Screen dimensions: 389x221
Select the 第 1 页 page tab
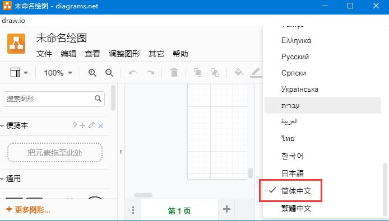tap(179, 210)
